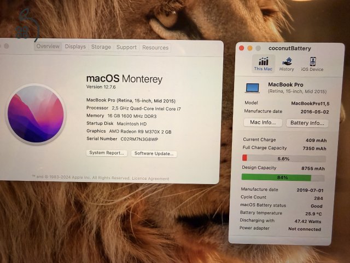Open iOS Device view in coconutBattery
The image size is (350, 263).
tap(312, 64)
